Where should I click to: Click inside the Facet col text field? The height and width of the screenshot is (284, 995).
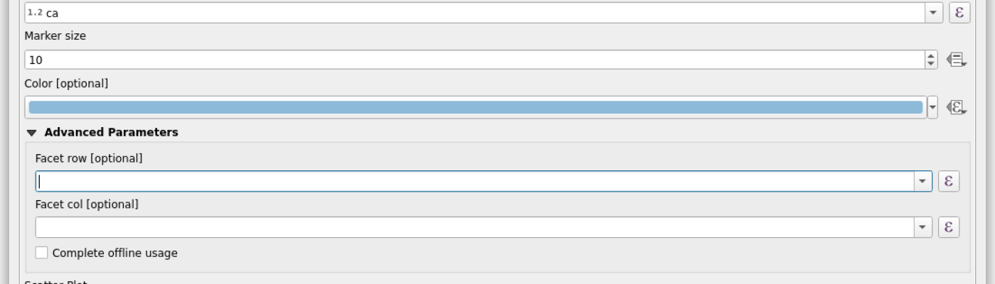point(469,227)
